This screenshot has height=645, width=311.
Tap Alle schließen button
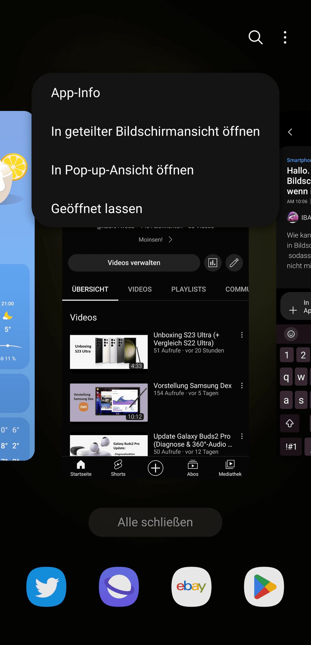coord(155,522)
